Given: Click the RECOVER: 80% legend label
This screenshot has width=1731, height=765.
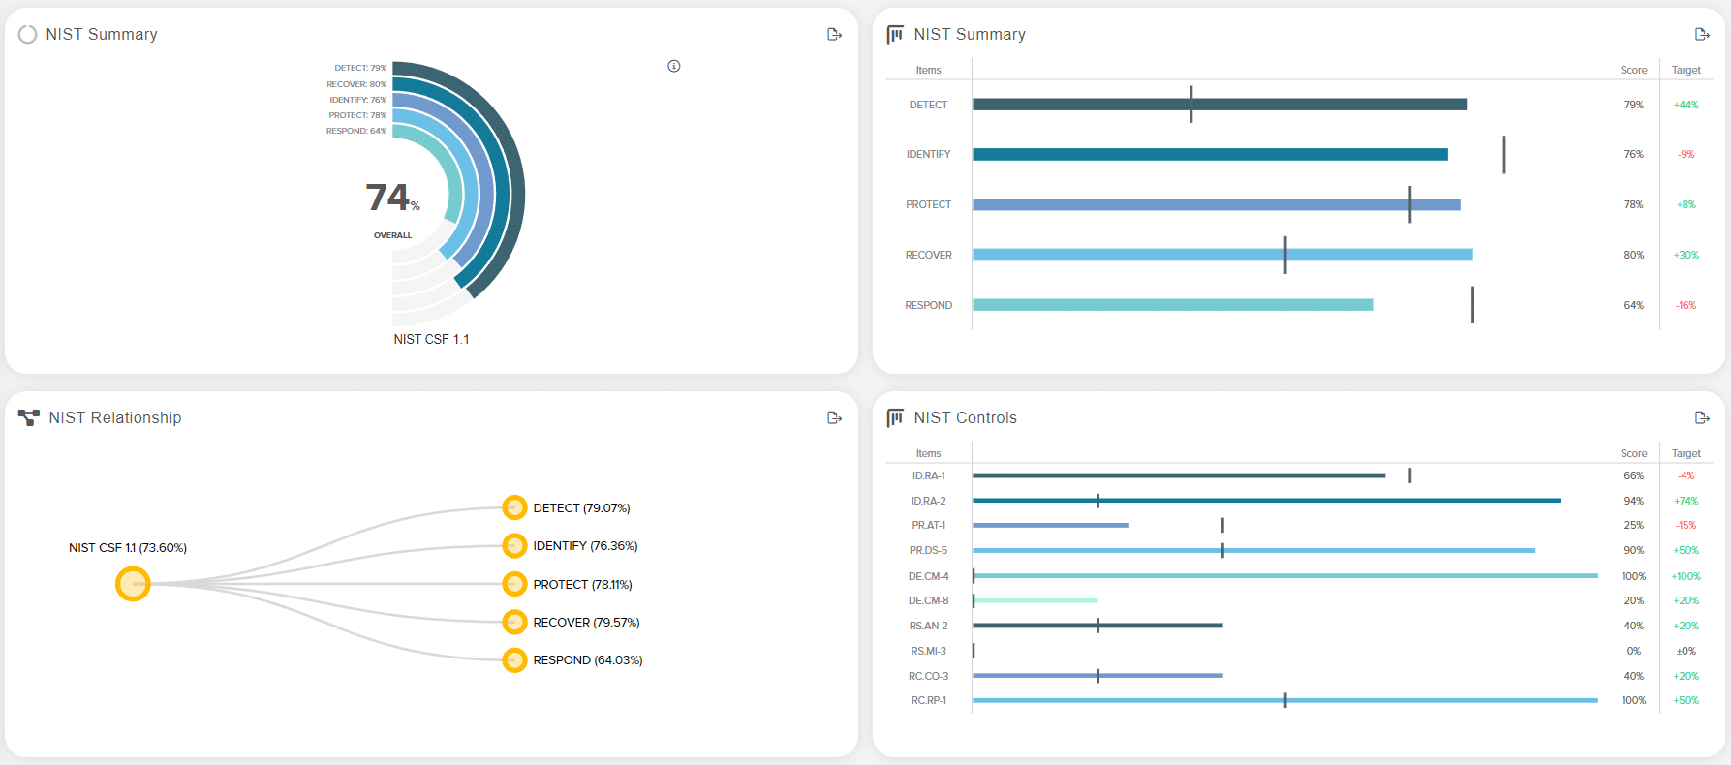Looking at the screenshot, I should (356, 84).
